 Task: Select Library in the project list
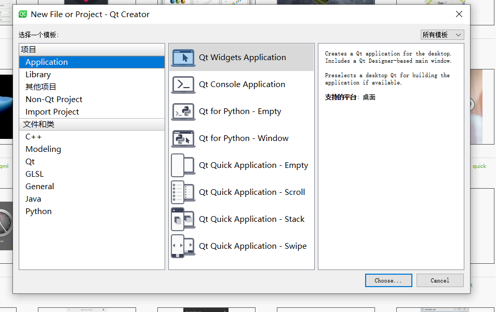92,75
